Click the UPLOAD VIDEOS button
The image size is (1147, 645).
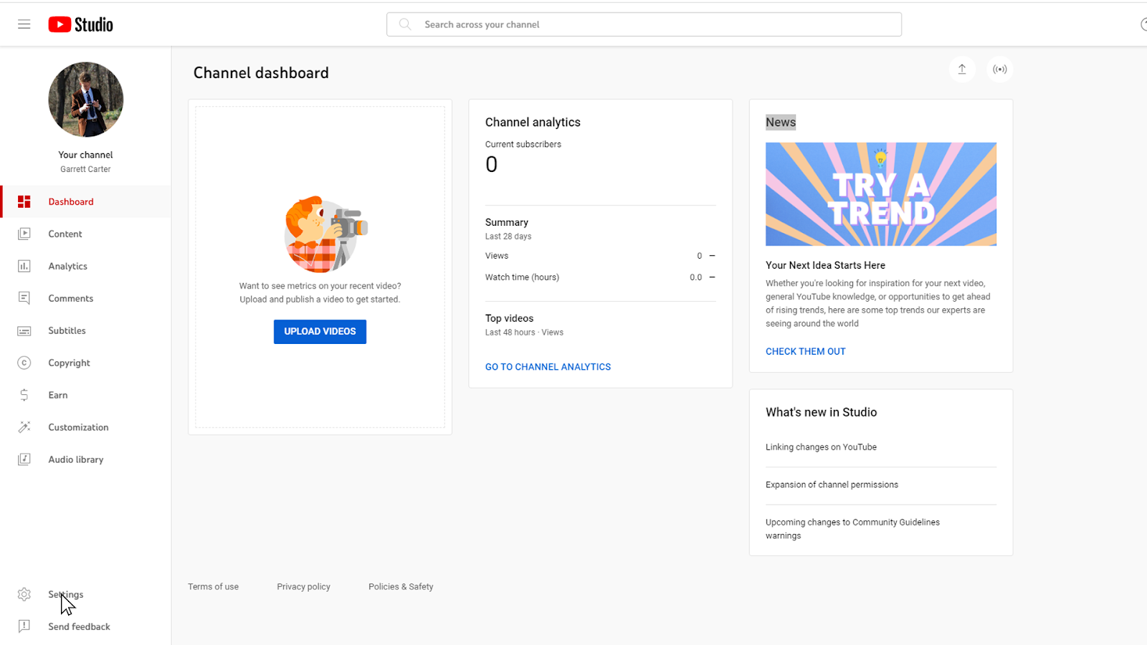(320, 331)
